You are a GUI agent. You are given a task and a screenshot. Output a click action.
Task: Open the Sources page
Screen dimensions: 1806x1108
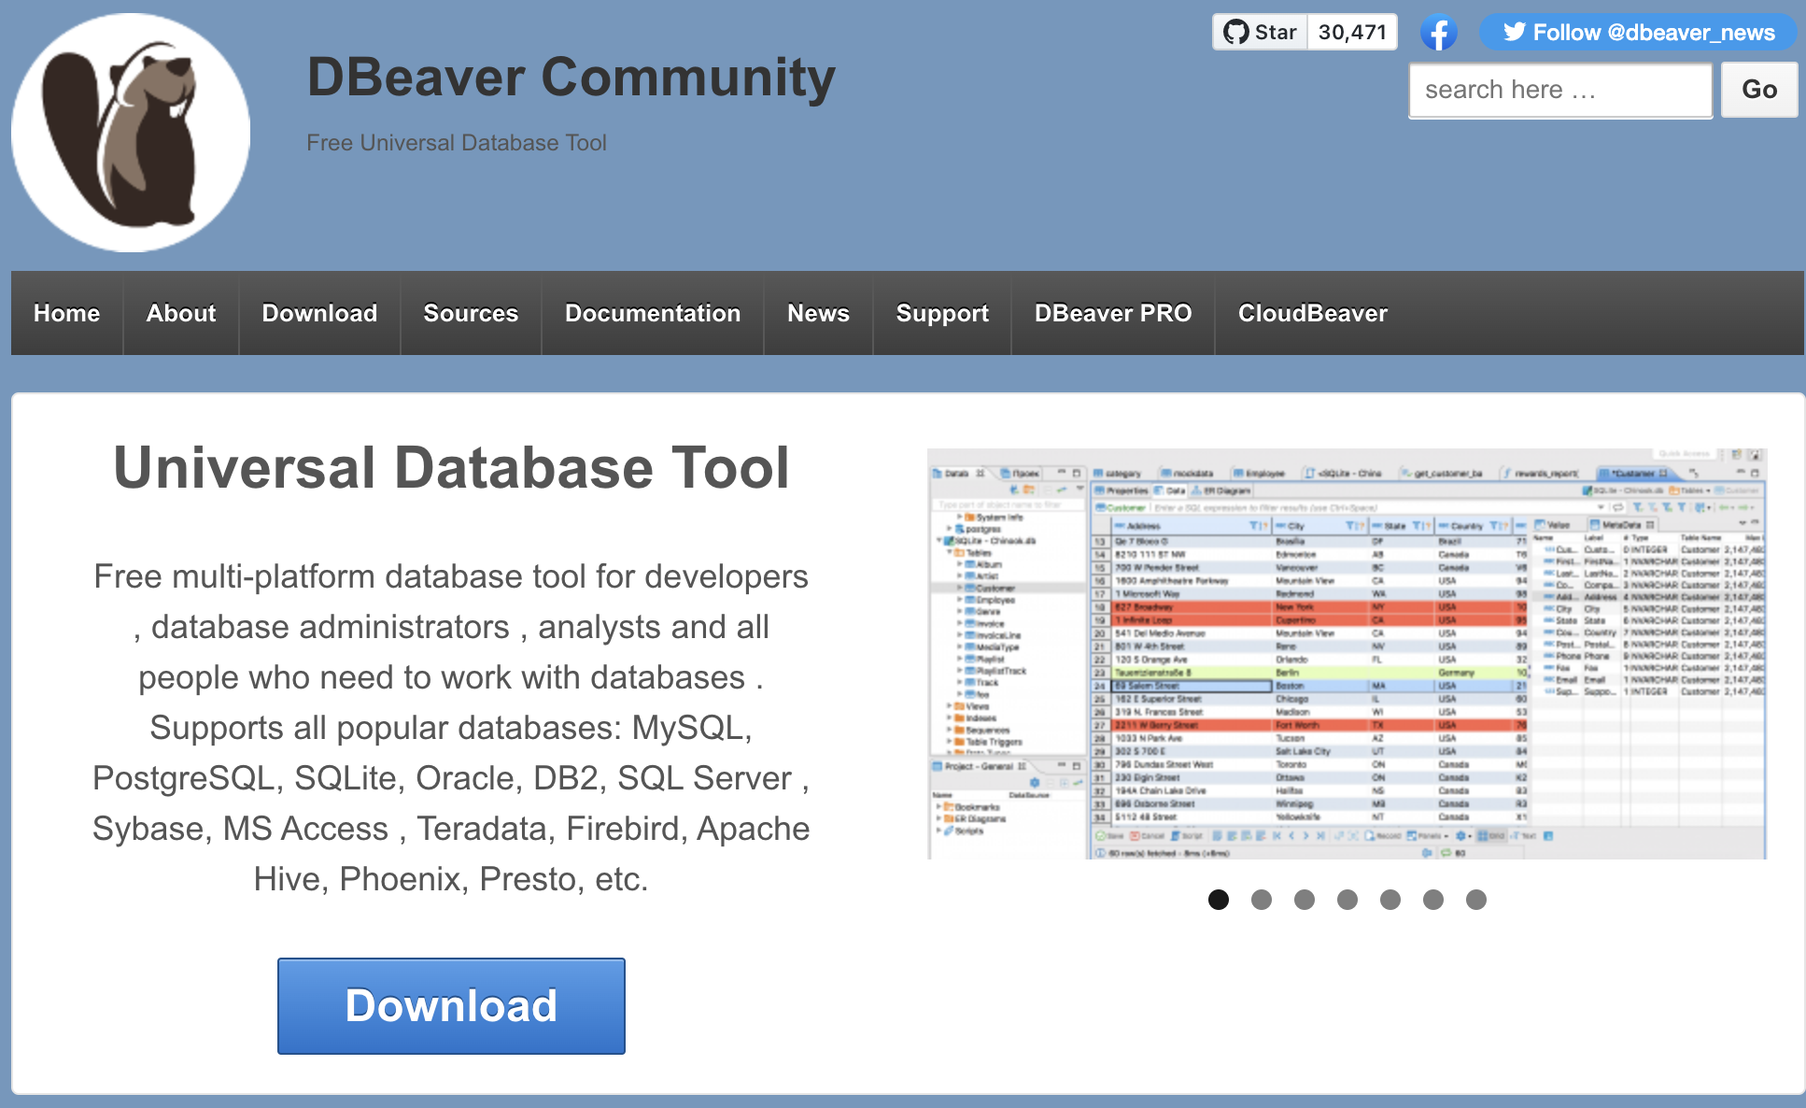pyautogui.click(x=471, y=313)
